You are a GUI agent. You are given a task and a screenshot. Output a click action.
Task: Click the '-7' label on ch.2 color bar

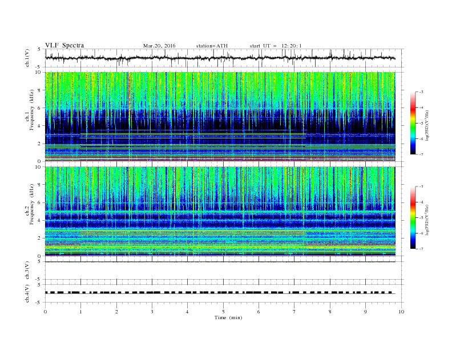421,249
